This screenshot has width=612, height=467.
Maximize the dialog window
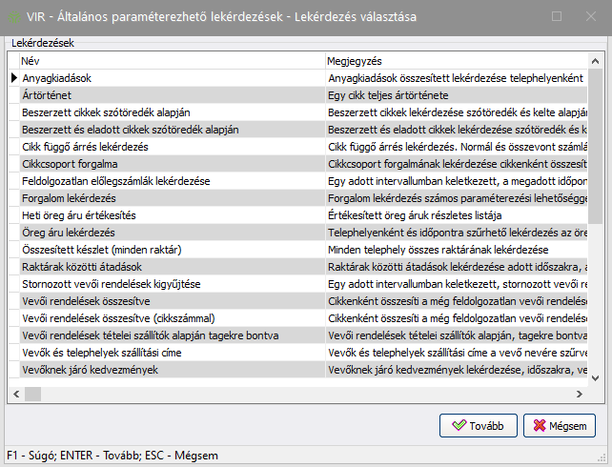coord(557,16)
